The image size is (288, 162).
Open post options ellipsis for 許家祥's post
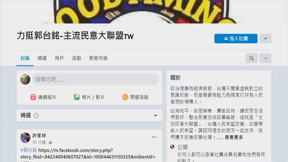154,137
